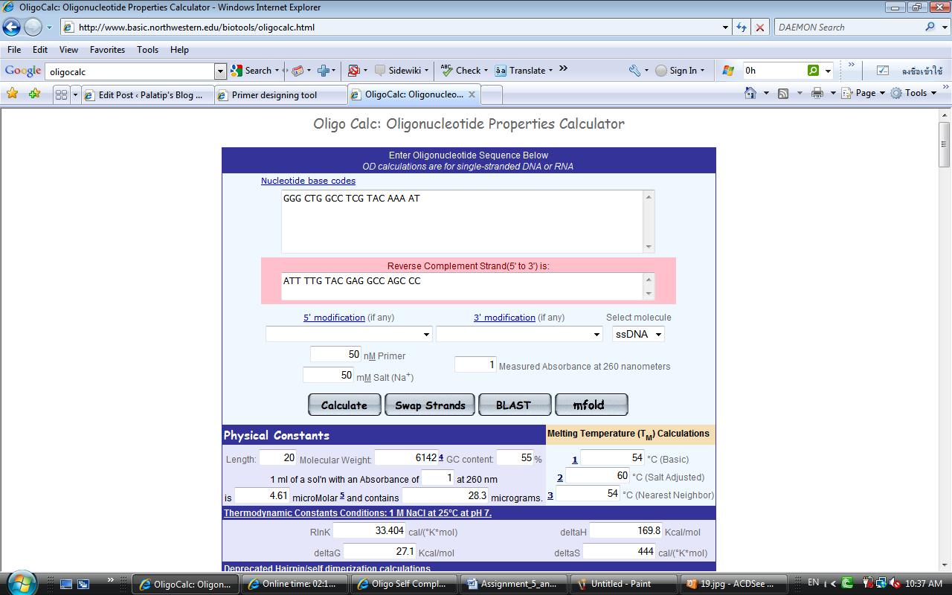Click the Tm formula 2 Salt Adjusted link
This screenshot has height=595, width=952.
click(560, 477)
